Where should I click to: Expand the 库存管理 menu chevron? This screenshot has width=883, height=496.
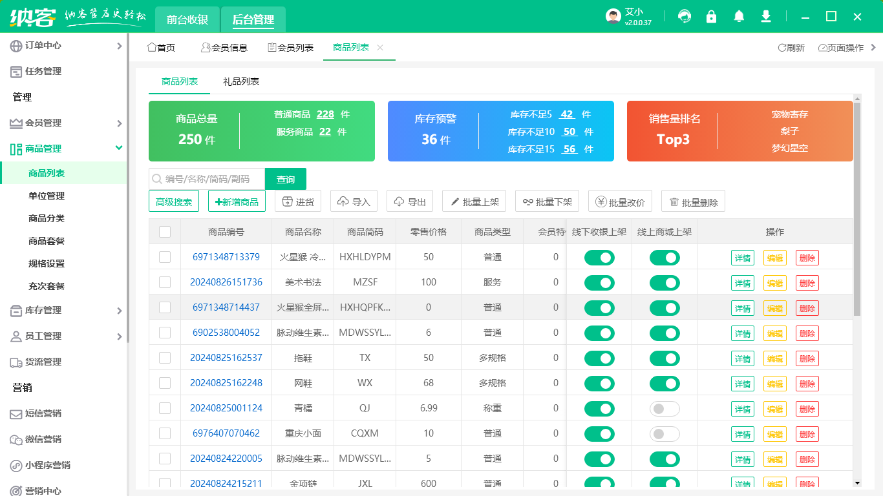pos(119,311)
